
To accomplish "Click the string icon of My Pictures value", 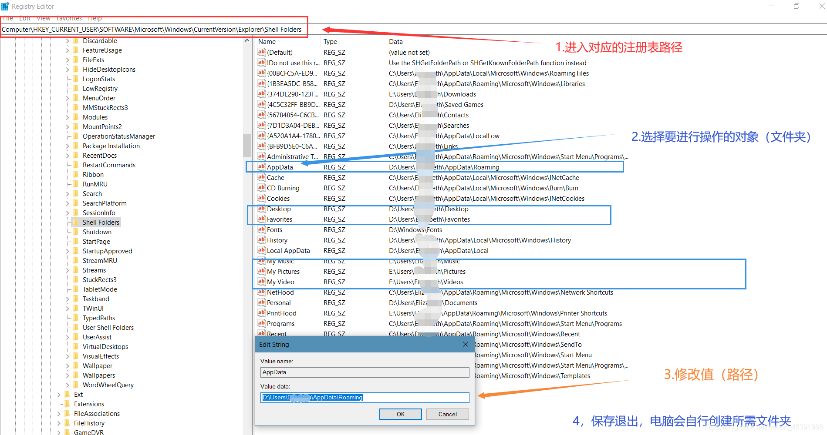I will point(261,271).
